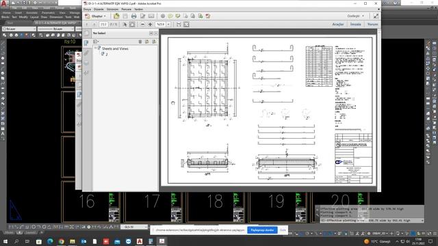The width and height of the screenshot is (438, 246).
Task: Open Acrobat settings gear icon in toolbar
Action: (x=163, y=16)
